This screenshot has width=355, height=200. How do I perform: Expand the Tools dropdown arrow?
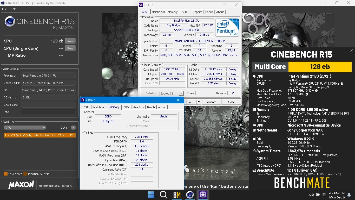point(199,102)
